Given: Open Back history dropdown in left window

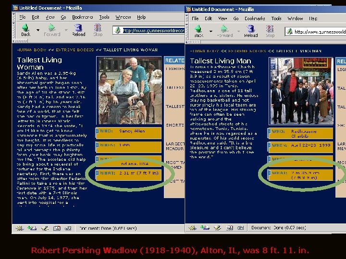Looking at the screenshot, I should [38, 30].
